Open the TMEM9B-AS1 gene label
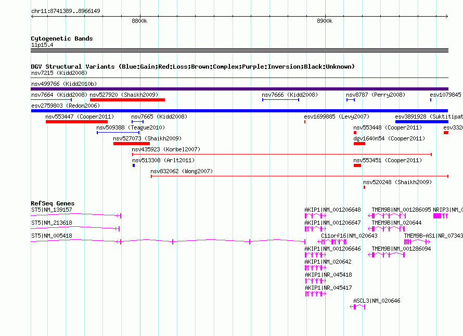Screen dimensions: 463x336 coord(433,236)
